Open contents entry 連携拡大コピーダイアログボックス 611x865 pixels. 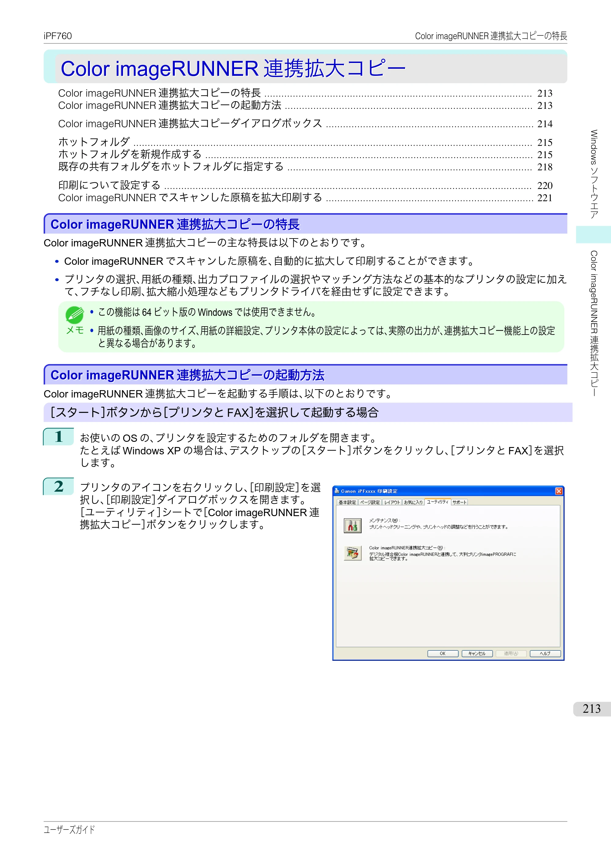(x=305, y=124)
